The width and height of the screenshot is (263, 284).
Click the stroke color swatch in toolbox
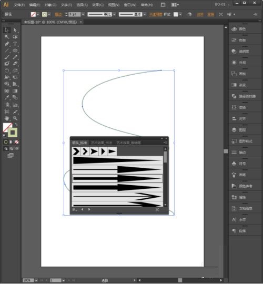pos(13,133)
